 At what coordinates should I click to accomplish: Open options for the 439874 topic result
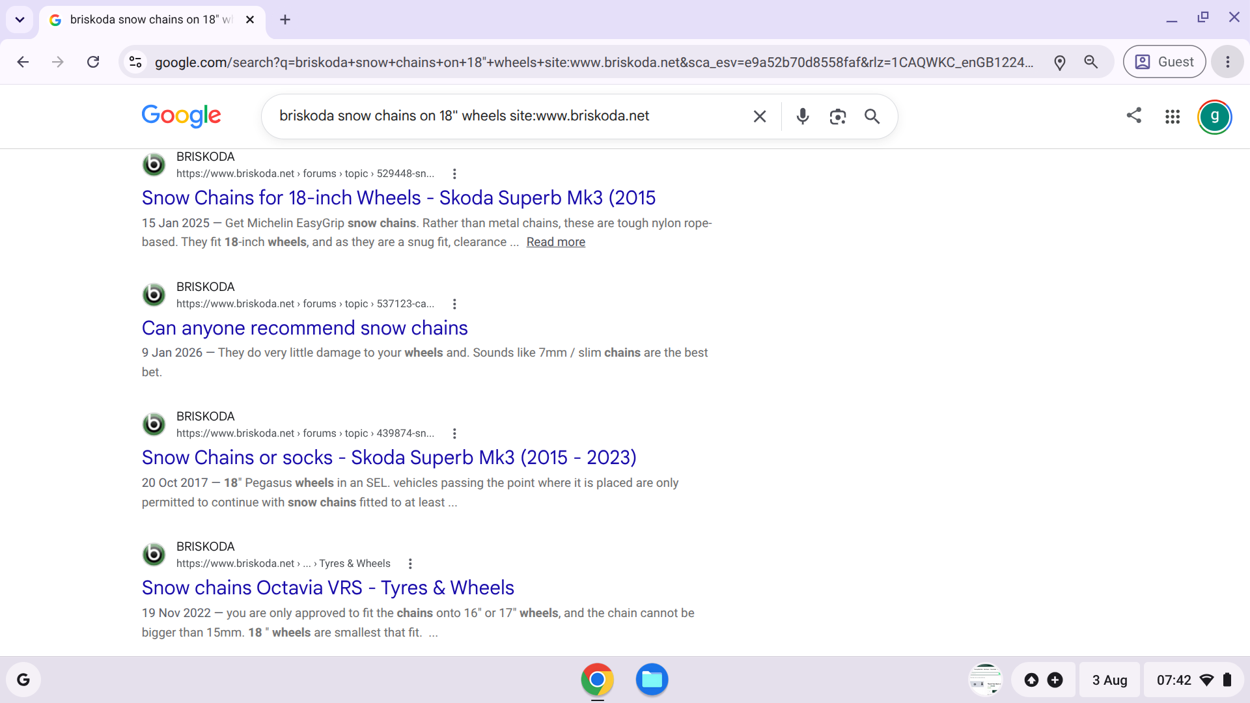(454, 434)
